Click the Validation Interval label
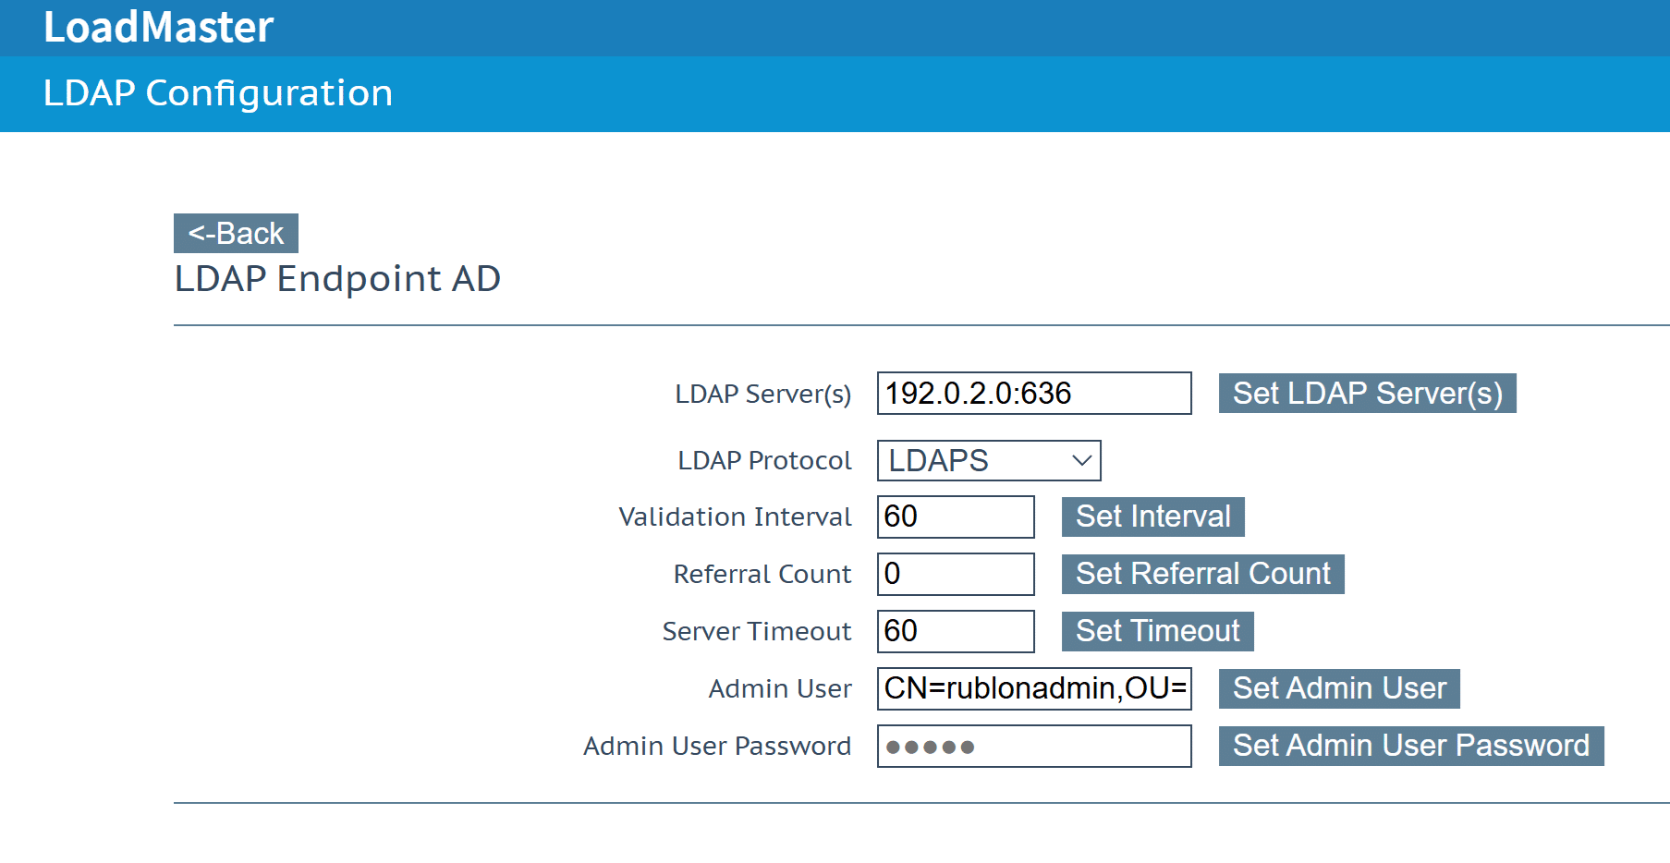 click(735, 517)
